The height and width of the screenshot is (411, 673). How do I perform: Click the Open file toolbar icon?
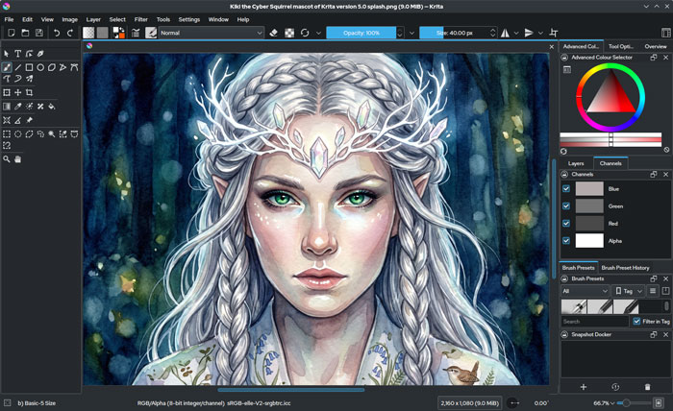pyautogui.click(x=25, y=33)
